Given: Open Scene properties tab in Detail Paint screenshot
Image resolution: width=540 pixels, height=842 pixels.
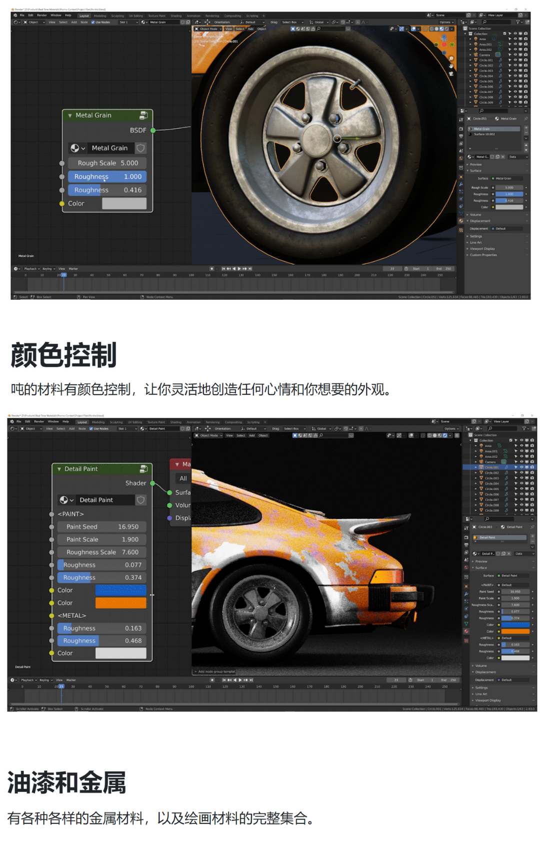Looking at the screenshot, I should tap(466, 560).
